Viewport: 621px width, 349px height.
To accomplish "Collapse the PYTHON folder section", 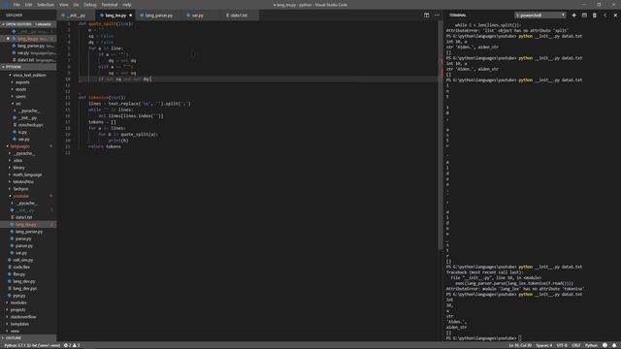I will click(x=28, y=67).
